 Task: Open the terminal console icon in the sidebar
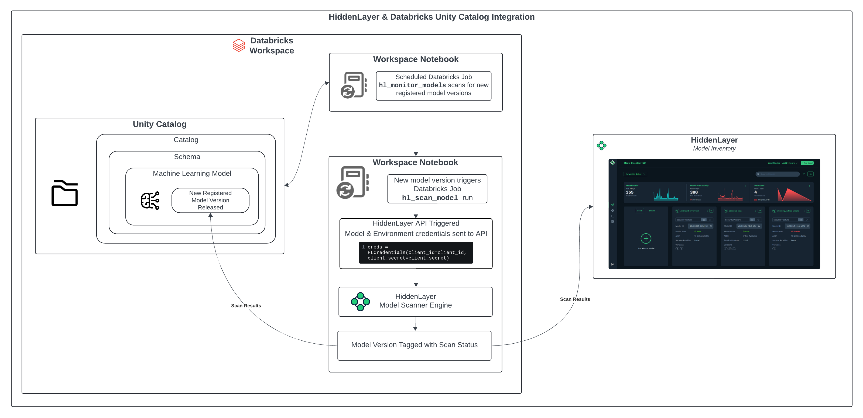click(x=613, y=216)
